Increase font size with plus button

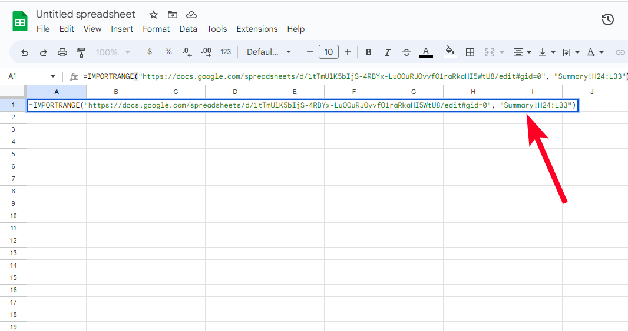pos(348,52)
